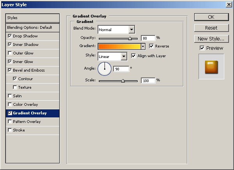This screenshot has height=170, width=234.
Task: Toggle the Contour checkbox
Action: (15, 79)
